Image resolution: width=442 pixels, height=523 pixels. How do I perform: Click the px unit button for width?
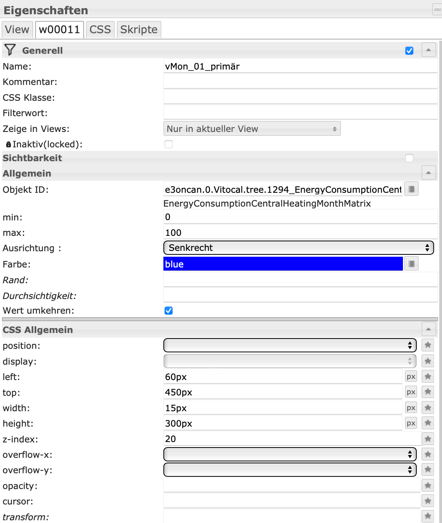(x=411, y=408)
